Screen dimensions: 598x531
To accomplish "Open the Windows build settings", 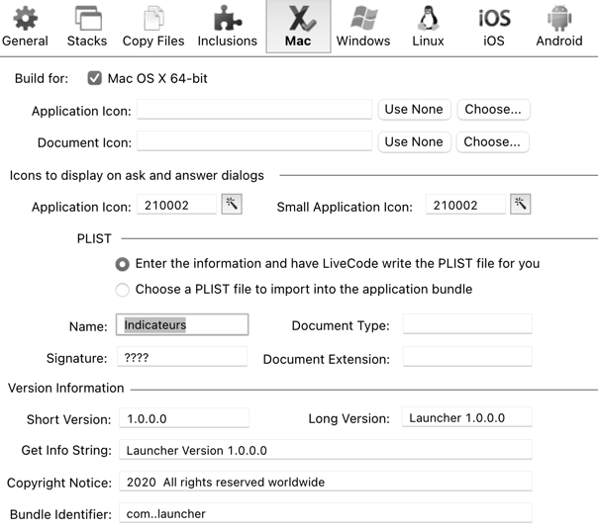I will [362, 27].
